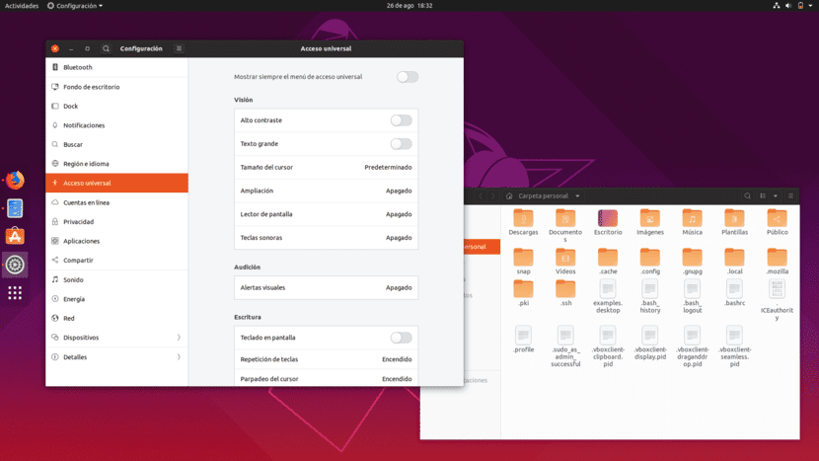Click the battery icon in top bar
Viewport: 819px width, 461px height.
click(x=800, y=6)
